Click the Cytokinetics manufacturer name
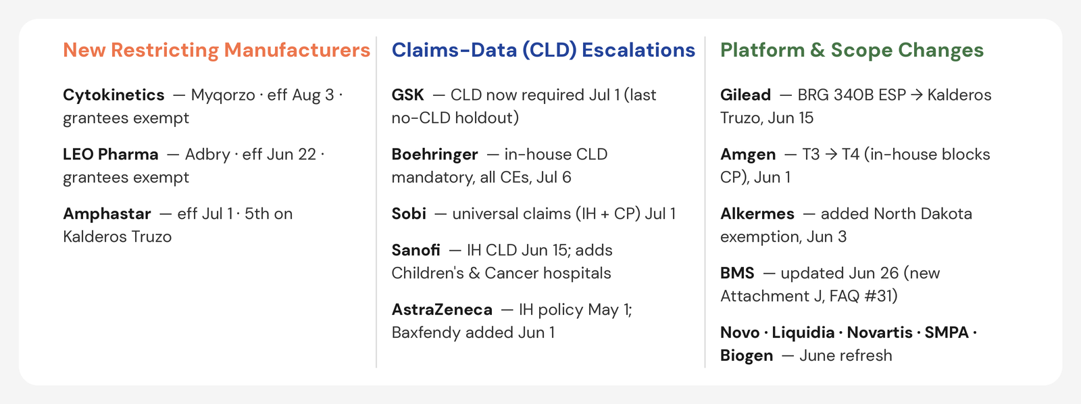Image resolution: width=1081 pixels, height=404 pixels. (114, 95)
